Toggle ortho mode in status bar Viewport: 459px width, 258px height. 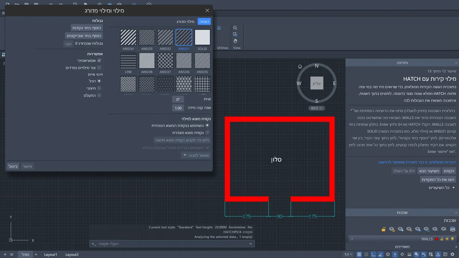373,255
